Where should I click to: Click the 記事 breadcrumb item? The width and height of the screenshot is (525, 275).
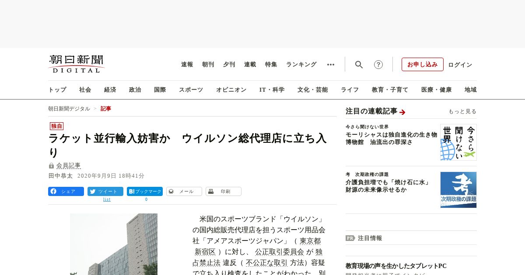click(106, 109)
